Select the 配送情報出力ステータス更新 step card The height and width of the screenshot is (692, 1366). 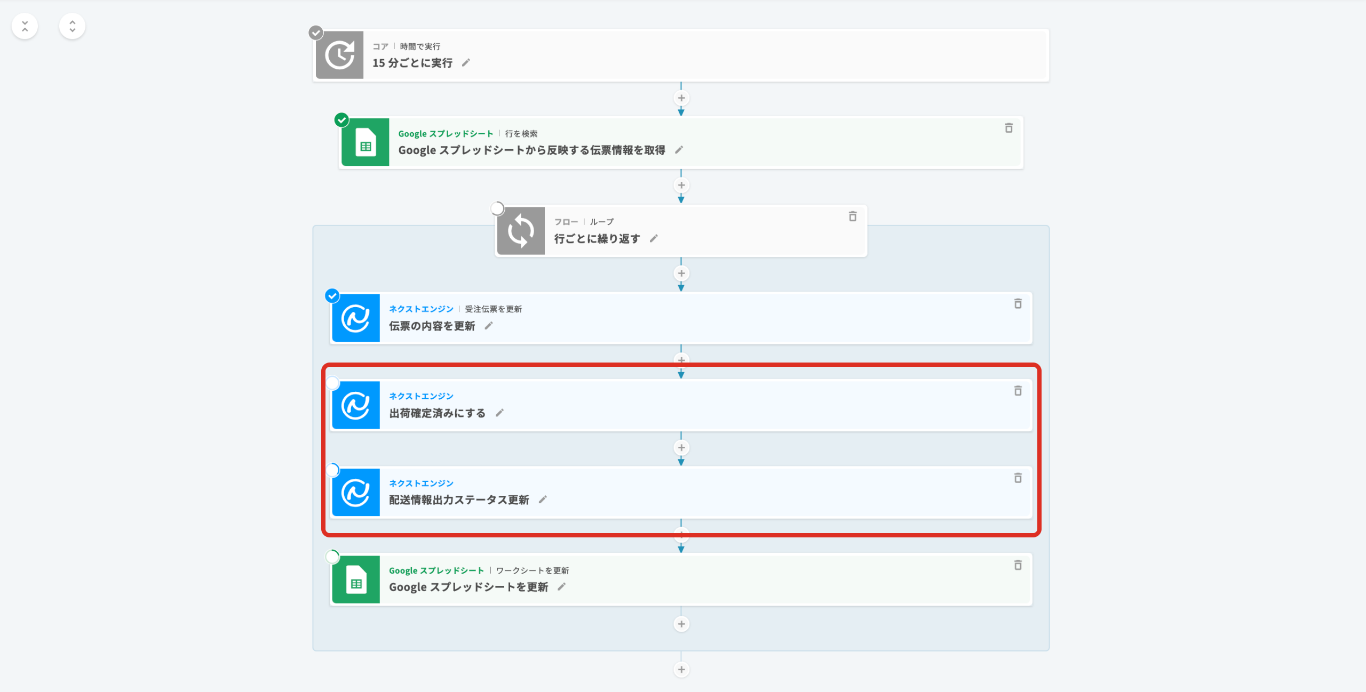click(747, 493)
